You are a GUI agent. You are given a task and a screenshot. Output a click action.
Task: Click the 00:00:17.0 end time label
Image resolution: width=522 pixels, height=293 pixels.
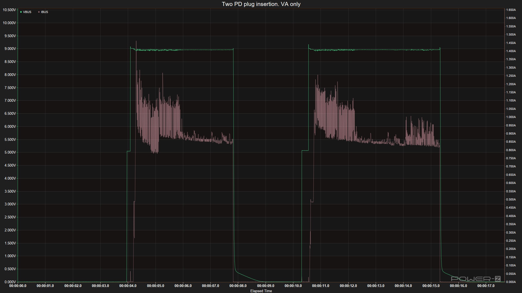[x=486, y=286]
